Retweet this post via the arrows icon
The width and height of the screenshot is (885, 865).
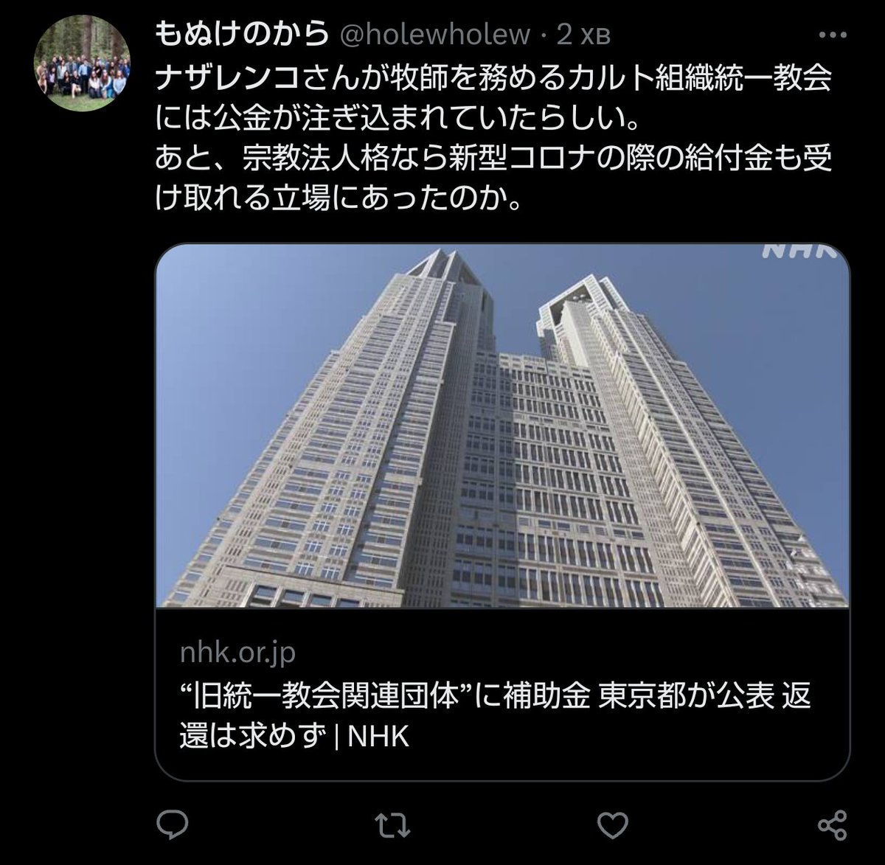(398, 824)
